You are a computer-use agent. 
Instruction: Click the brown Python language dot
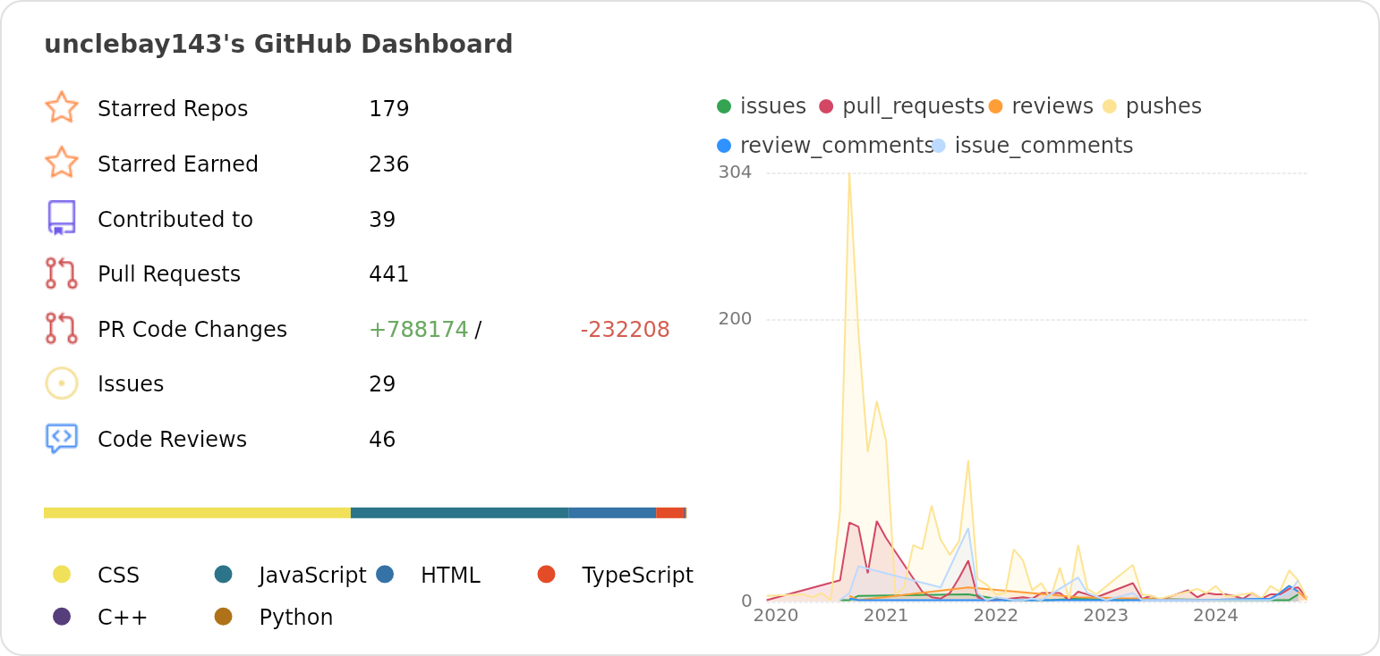point(224,616)
